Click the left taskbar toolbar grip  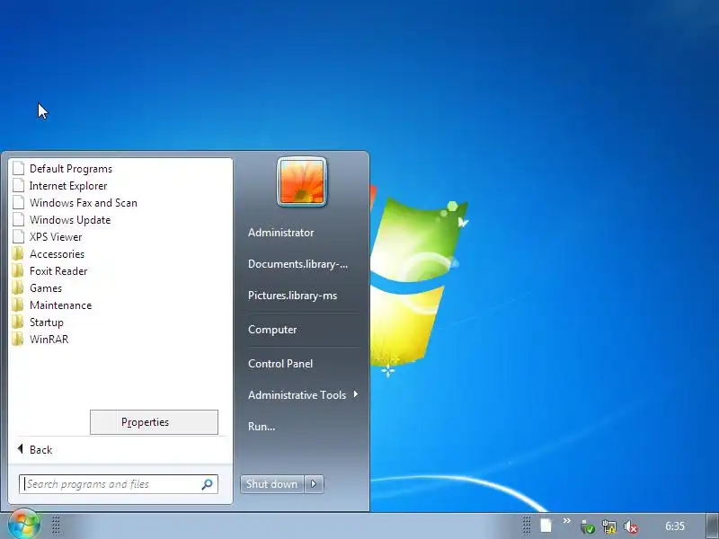point(56,526)
